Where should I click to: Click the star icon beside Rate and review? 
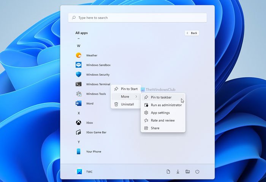[x=146, y=120]
